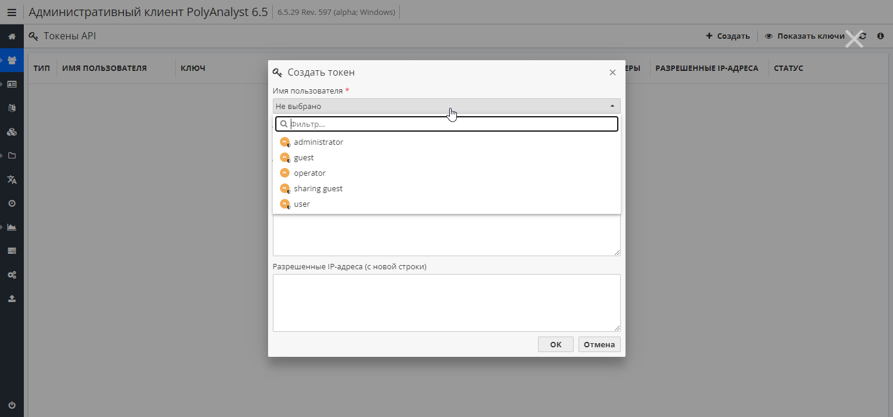Click the КЛЮЧ column header
893x417 pixels.
[x=193, y=69]
